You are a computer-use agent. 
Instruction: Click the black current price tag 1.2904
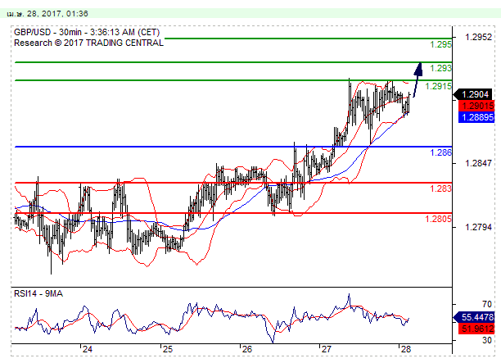coord(474,94)
